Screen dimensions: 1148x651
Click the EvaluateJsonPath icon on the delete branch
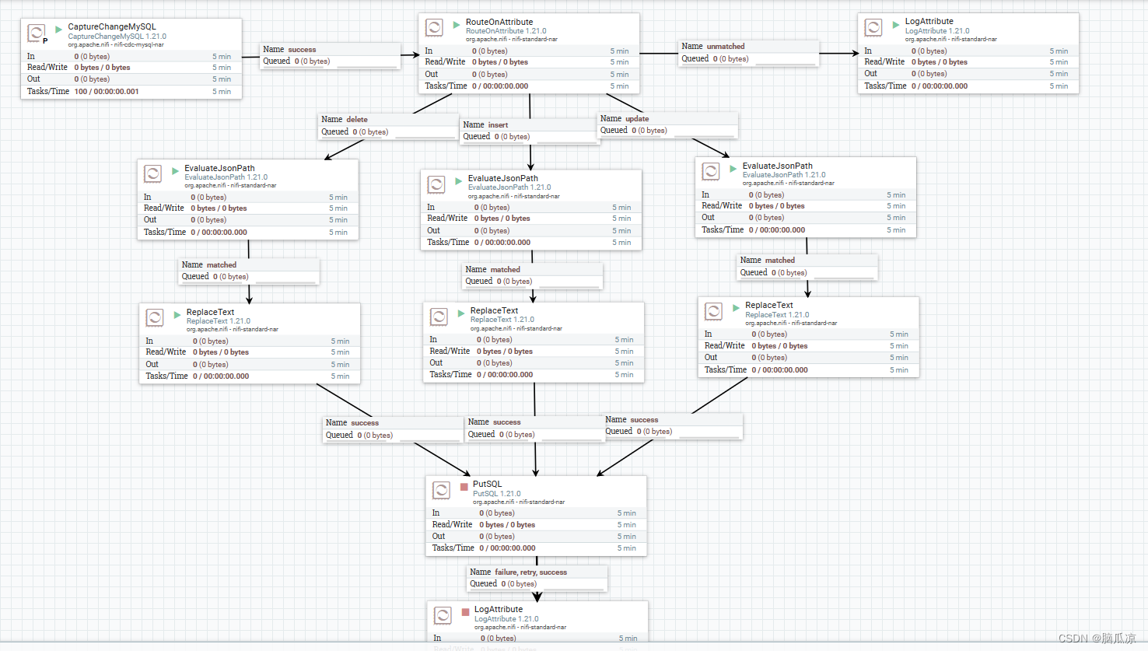click(153, 173)
